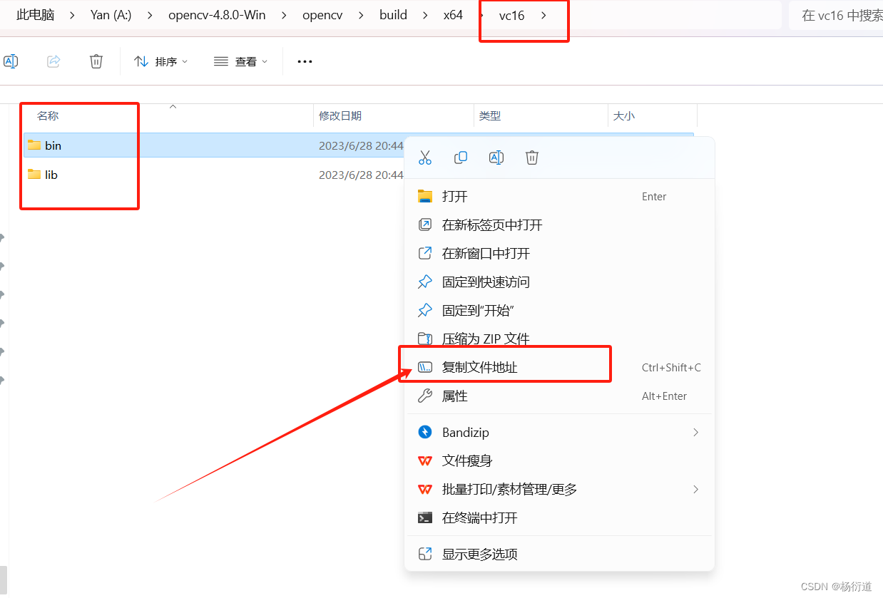Jump to the opencv folder in the breadcrumb

click(322, 14)
